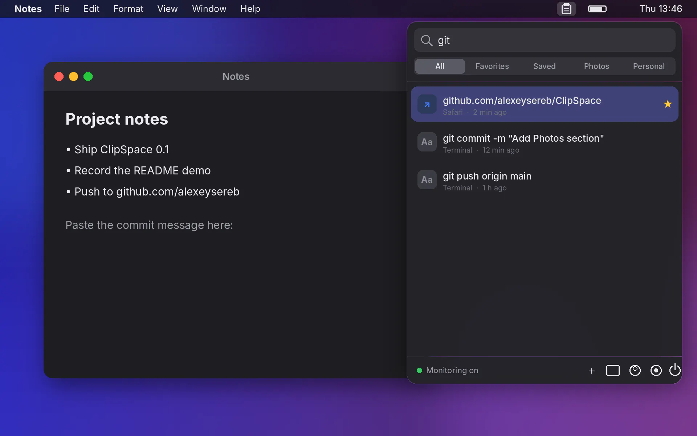
Task: Click the Monitoring on status label
Action: point(452,371)
